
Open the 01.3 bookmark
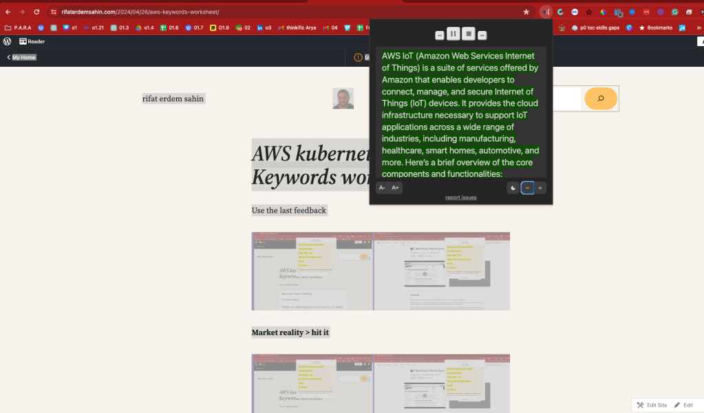click(120, 28)
